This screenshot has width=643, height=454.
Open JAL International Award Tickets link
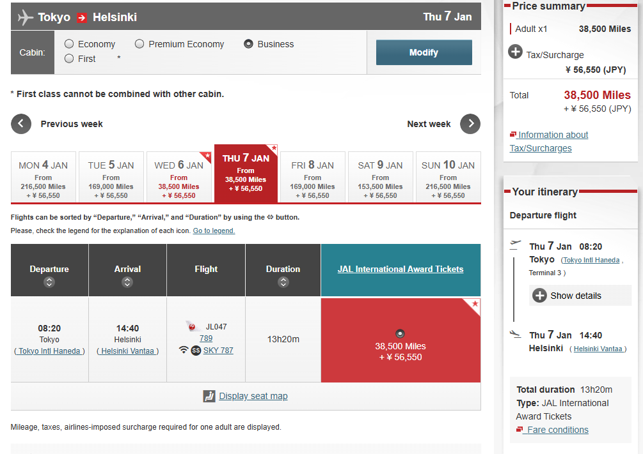coord(401,269)
